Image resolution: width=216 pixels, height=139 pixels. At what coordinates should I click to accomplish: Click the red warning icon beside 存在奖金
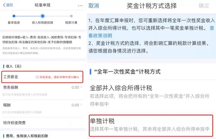pyautogui.click(x=37, y=77)
